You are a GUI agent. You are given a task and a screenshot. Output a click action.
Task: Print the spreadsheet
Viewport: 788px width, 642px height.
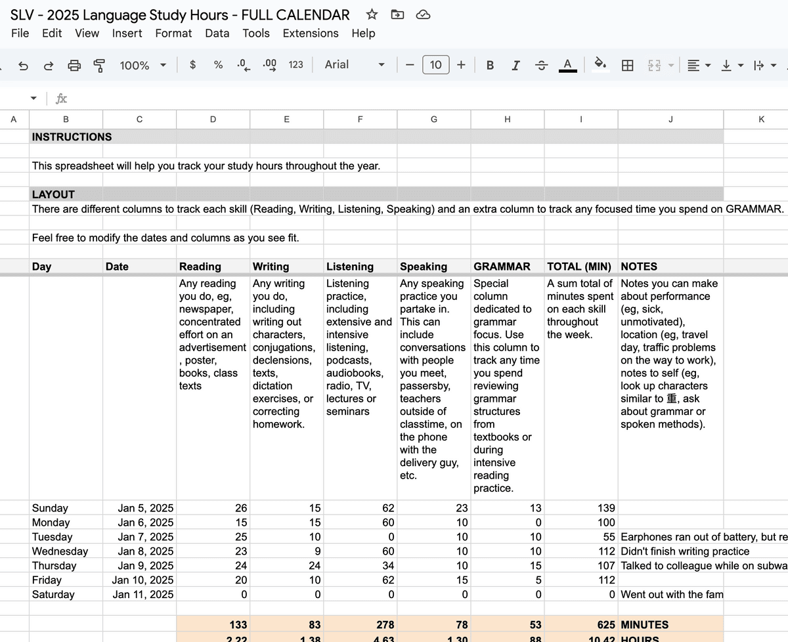click(x=74, y=65)
